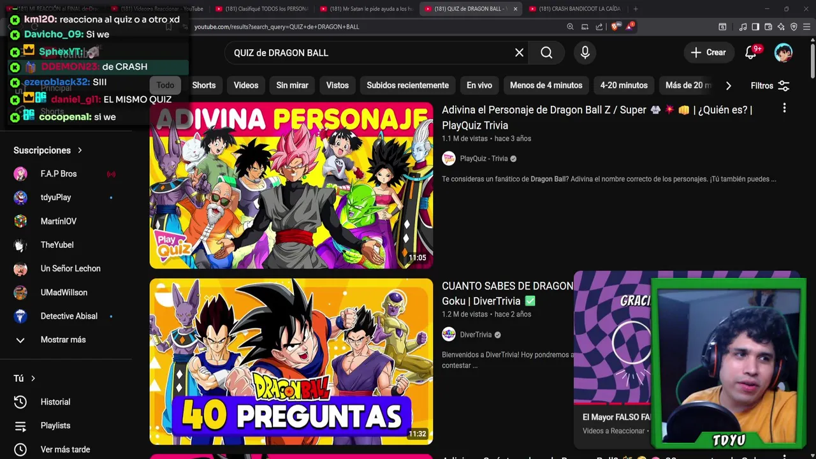This screenshot has height=459, width=816.
Task: Show more filter chips with the right arrow
Action: (x=728, y=85)
